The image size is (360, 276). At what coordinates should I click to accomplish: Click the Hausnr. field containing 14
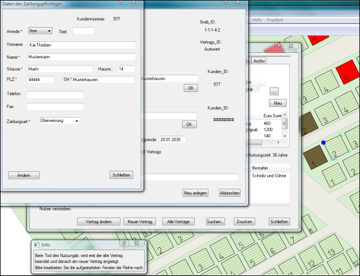[126, 69]
